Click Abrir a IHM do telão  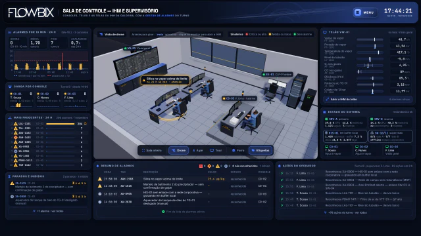click(368, 99)
